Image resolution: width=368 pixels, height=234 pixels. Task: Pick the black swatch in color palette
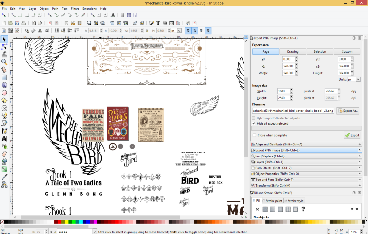click(x=6, y=222)
